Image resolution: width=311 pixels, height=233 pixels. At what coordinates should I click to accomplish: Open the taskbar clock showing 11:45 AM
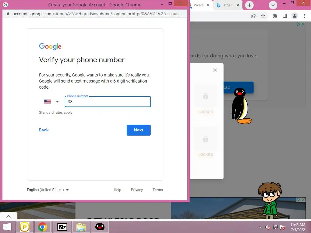pyautogui.click(x=298, y=227)
